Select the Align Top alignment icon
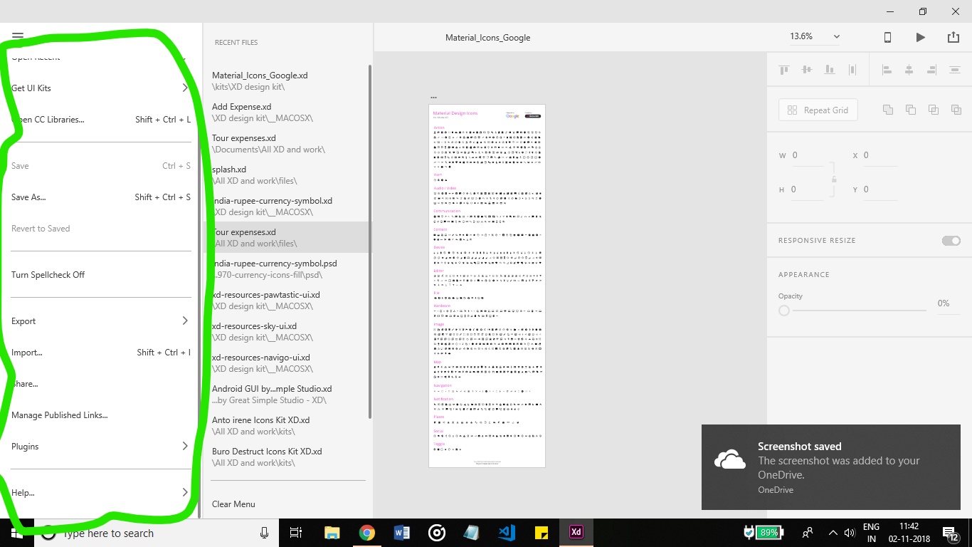The image size is (972, 547). 783,69
